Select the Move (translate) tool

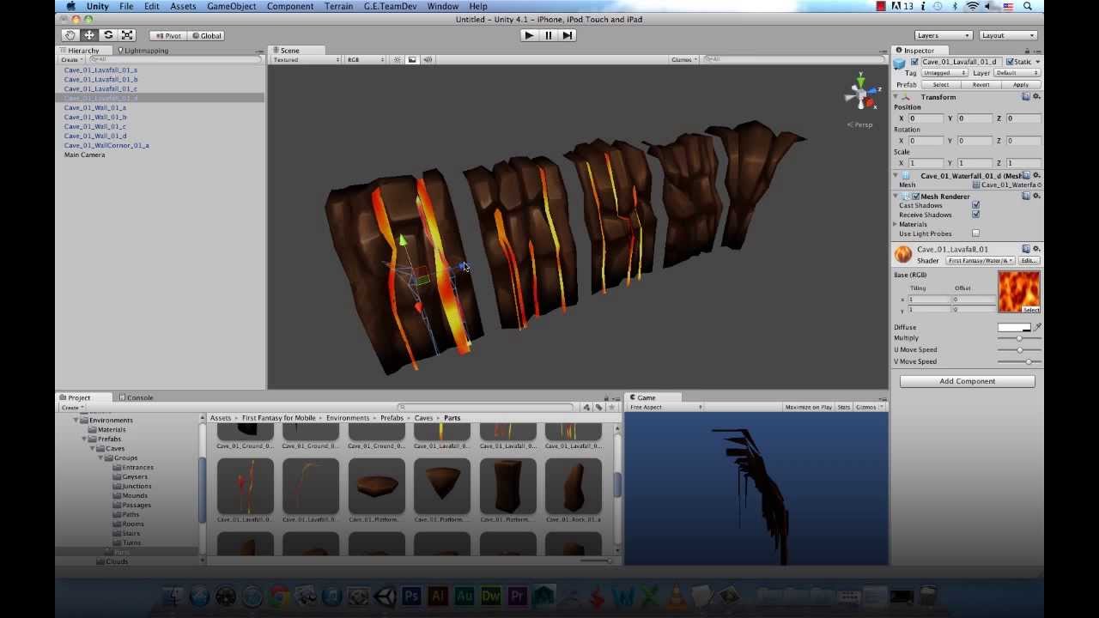[x=89, y=35]
